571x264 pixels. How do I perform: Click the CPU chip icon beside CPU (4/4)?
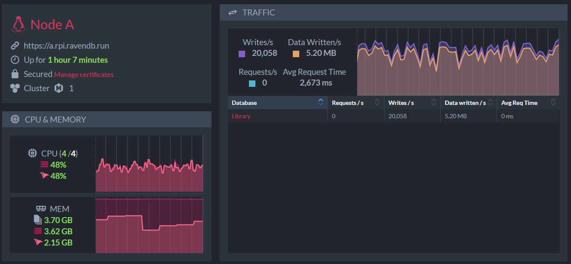[32, 153]
